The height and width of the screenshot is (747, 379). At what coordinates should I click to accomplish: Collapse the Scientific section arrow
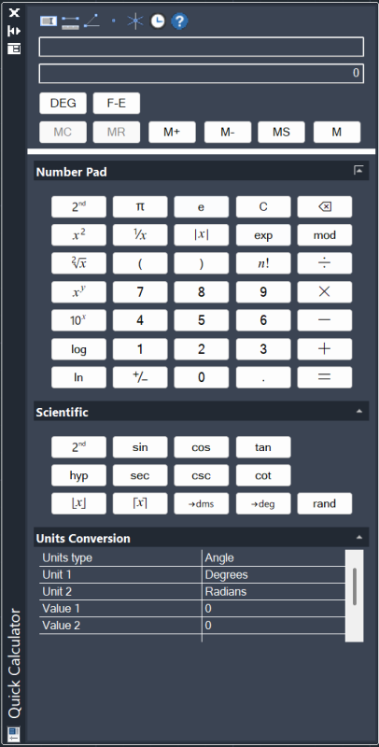coord(359,411)
